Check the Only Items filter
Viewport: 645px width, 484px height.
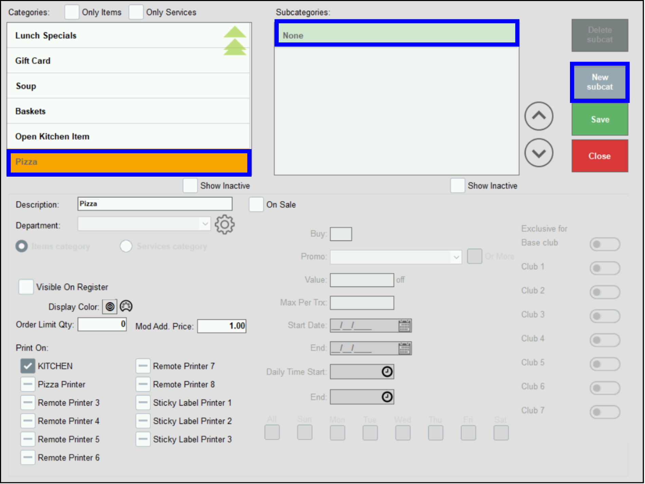[72, 12]
